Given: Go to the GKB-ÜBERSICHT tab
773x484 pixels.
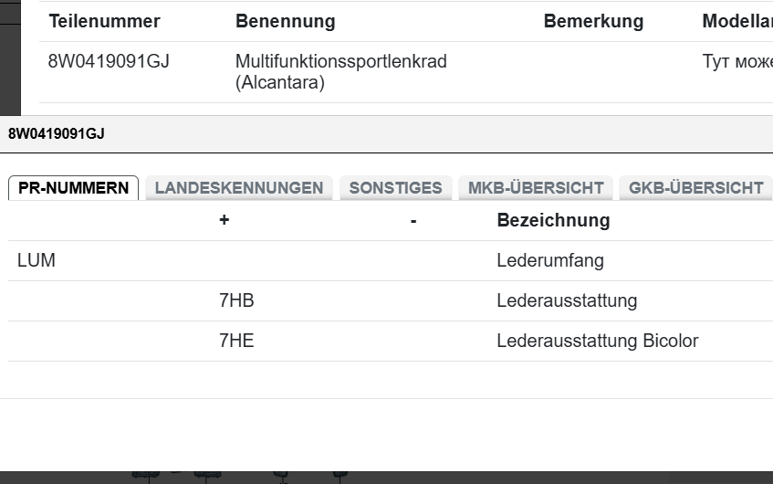Looking at the screenshot, I should point(695,188).
